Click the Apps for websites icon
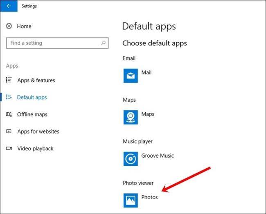Image resolution: width=266 pixels, height=214 pixels. pyautogui.click(x=9, y=131)
